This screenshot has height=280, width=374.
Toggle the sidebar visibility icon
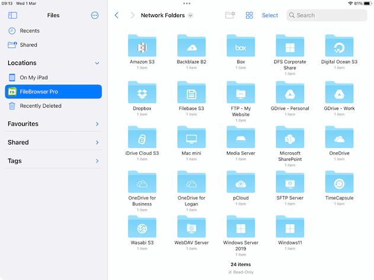[12, 15]
